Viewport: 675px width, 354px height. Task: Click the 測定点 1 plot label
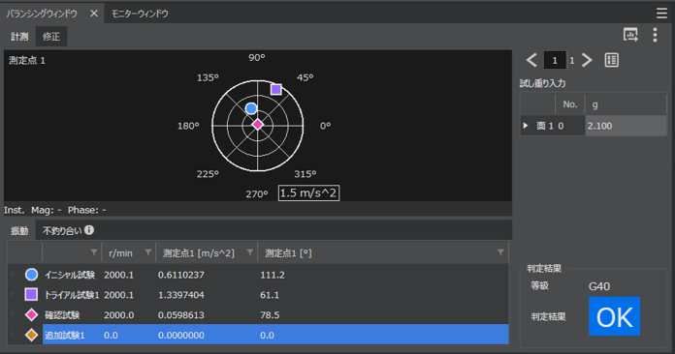coord(27,61)
